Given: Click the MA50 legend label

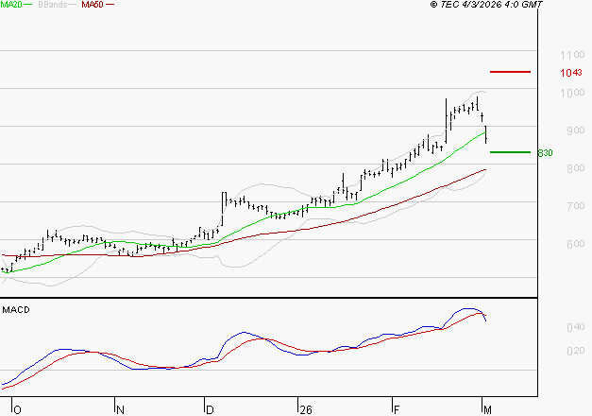Looking at the screenshot, I should pyautogui.click(x=93, y=5).
